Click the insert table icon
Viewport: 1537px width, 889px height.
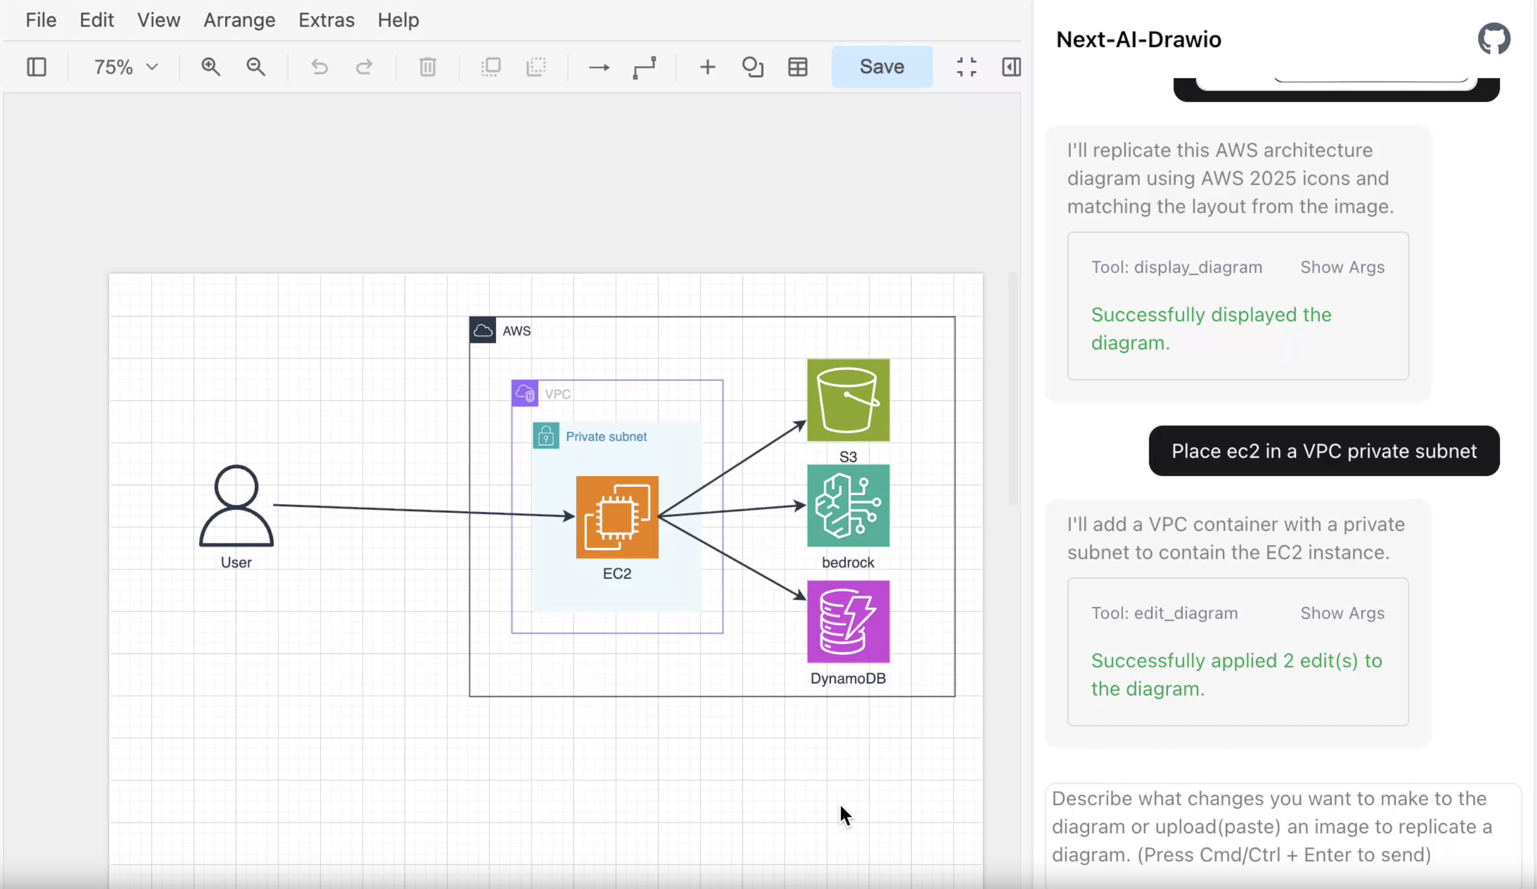pos(798,67)
